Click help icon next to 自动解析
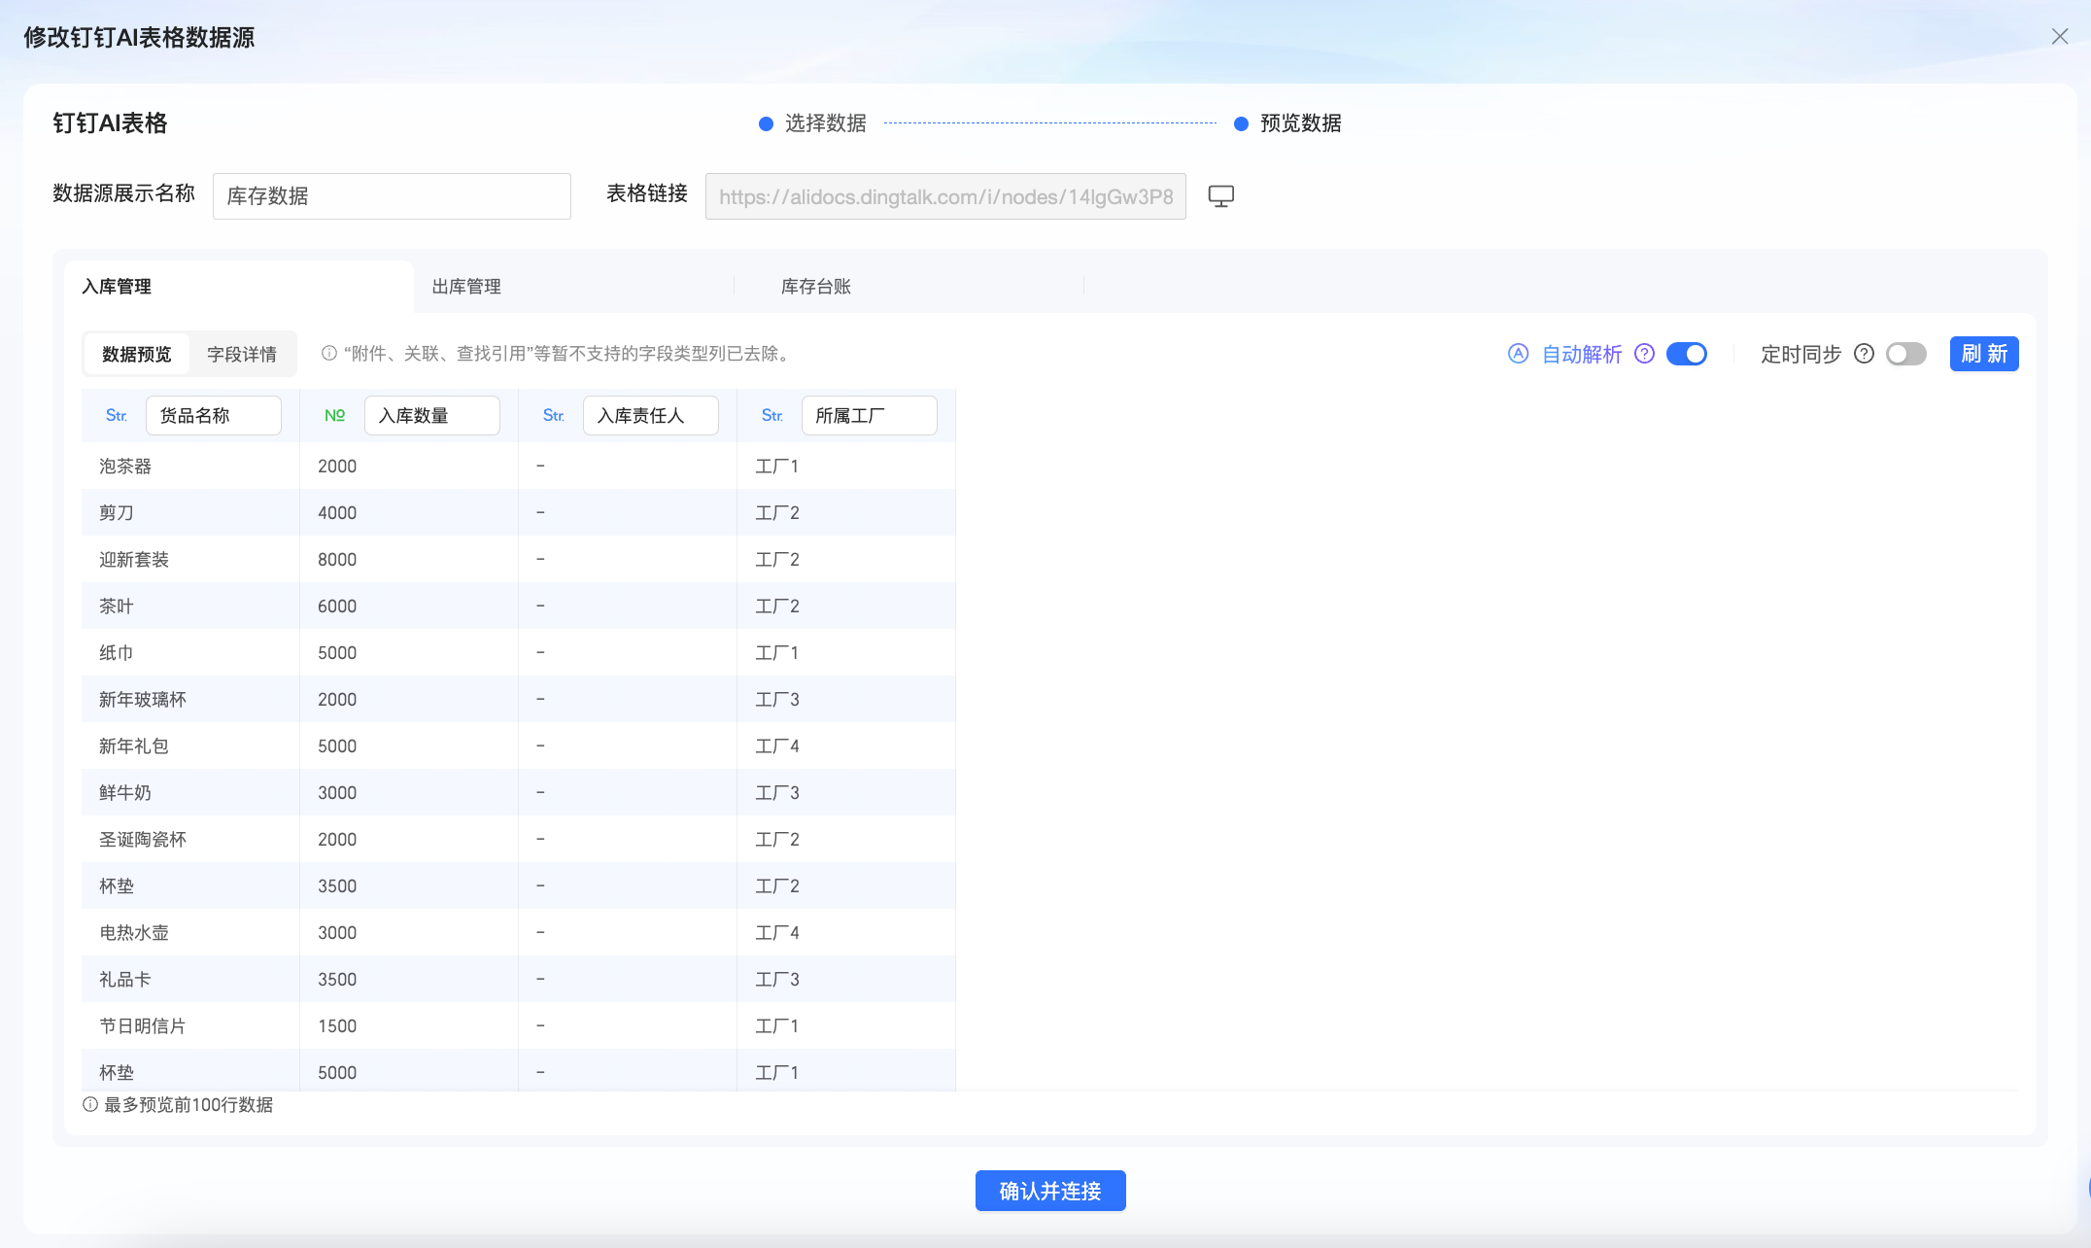This screenshot has width=2091, height=1248. [x=1644, y=354]
